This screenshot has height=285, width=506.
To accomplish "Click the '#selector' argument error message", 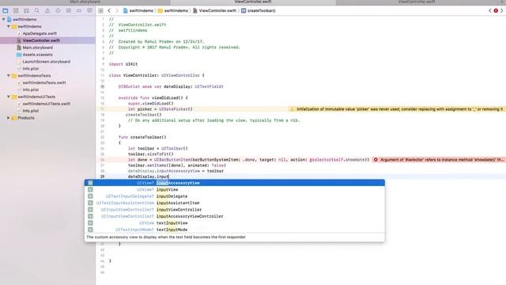I will point(442,160).
